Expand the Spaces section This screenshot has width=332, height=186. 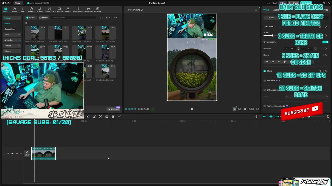tap(12, 45)
